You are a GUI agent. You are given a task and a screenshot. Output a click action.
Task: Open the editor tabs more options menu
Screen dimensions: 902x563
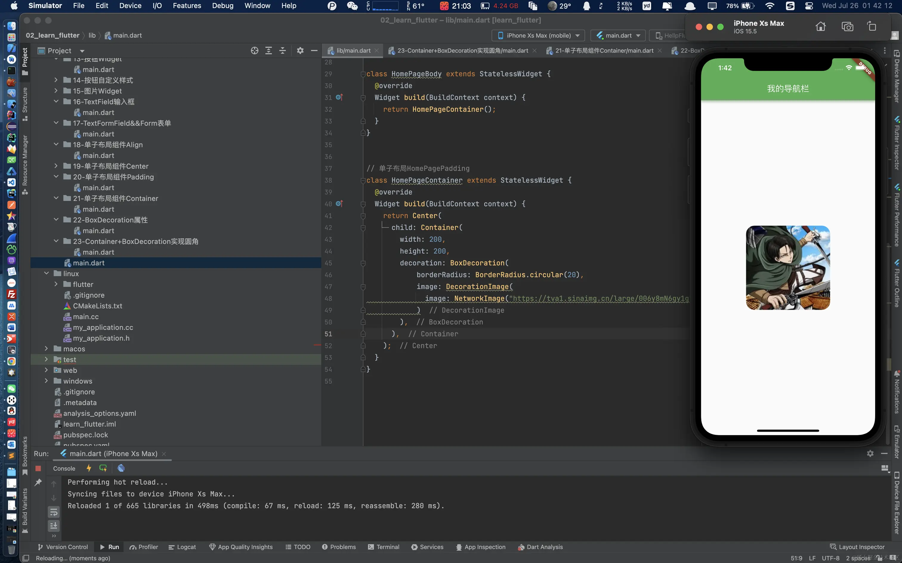click(884, 50)
